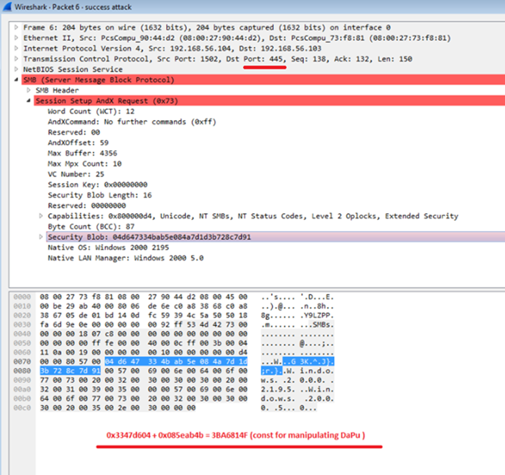Click hex offset 00a0 row bytes
Image resolution: width=505 pixels, height=475 pixels.
[x=144, y=389]
